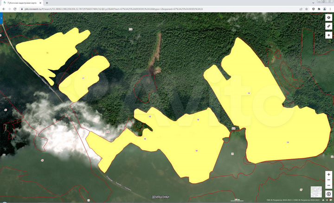Select the Публичная кадастровая карта tab
The height and width of the screenshot is (203, 334).
coord(21,3)
